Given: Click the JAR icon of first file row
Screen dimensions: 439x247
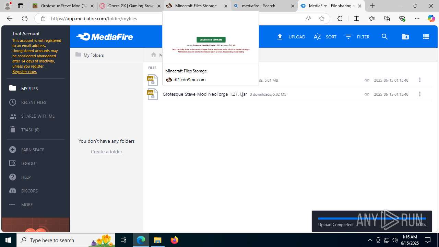Looking at the screenshot, I should coord(152,80).
